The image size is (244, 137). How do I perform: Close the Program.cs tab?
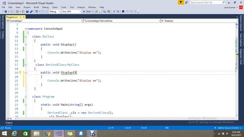click(x=24, y=17)
